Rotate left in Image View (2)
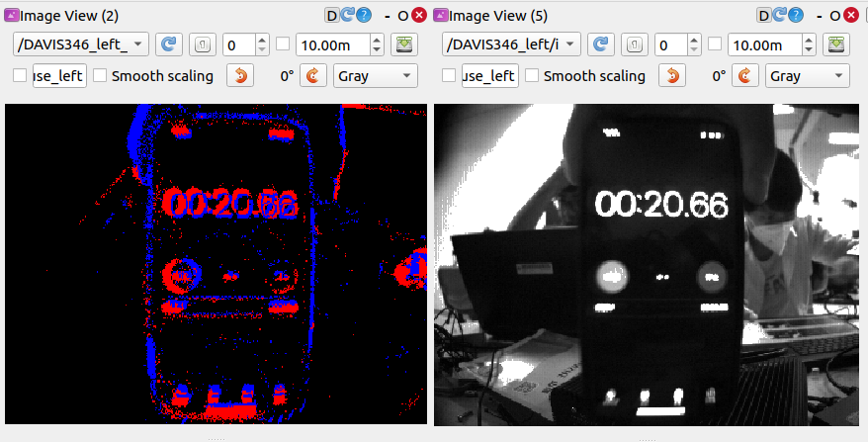This screenshot has height=442, width=868. click(x=240, y=75)
